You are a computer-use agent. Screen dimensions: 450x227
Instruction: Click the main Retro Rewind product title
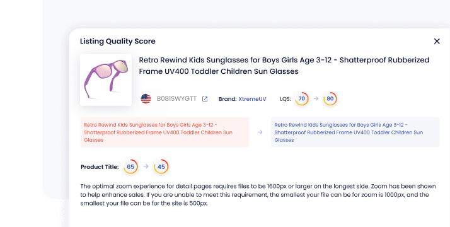click(x=284, y=66)
